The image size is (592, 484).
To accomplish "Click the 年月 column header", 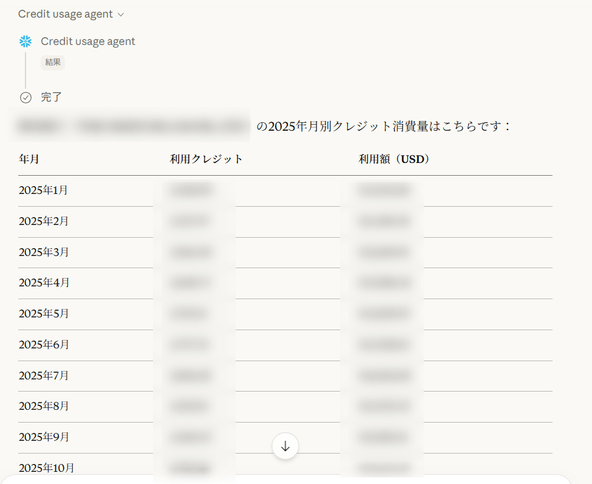I will pyautogui.click(x=29, y=159).
